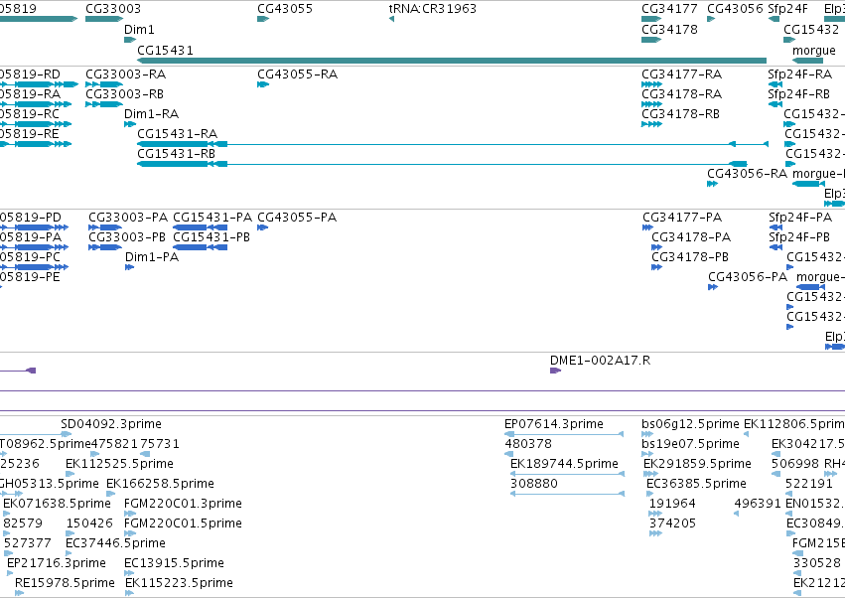This screenshot has width=845, height=598.
Task: Select the 308880 alignment label
Action: pos(534,484)
